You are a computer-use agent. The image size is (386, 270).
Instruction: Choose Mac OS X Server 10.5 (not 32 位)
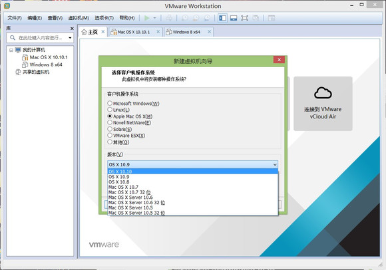pos(193,207)
